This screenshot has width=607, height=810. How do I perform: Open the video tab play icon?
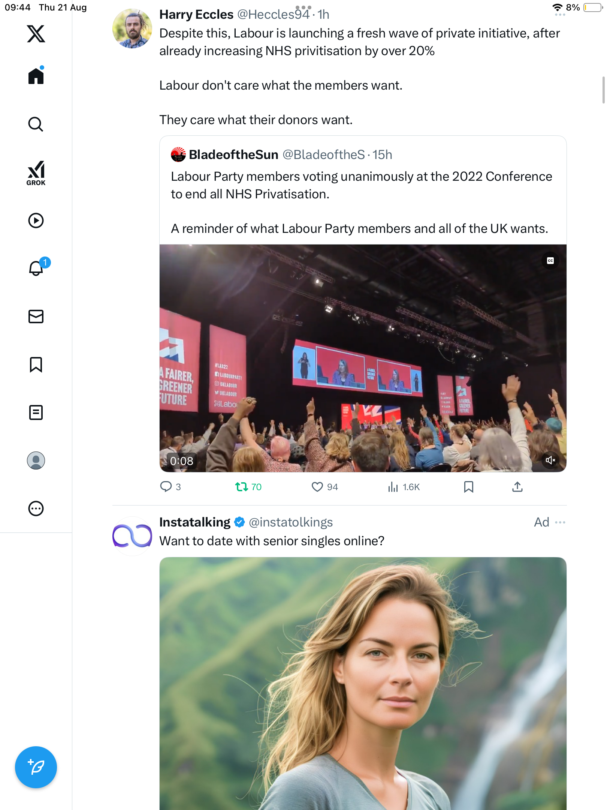click(36, 220)
